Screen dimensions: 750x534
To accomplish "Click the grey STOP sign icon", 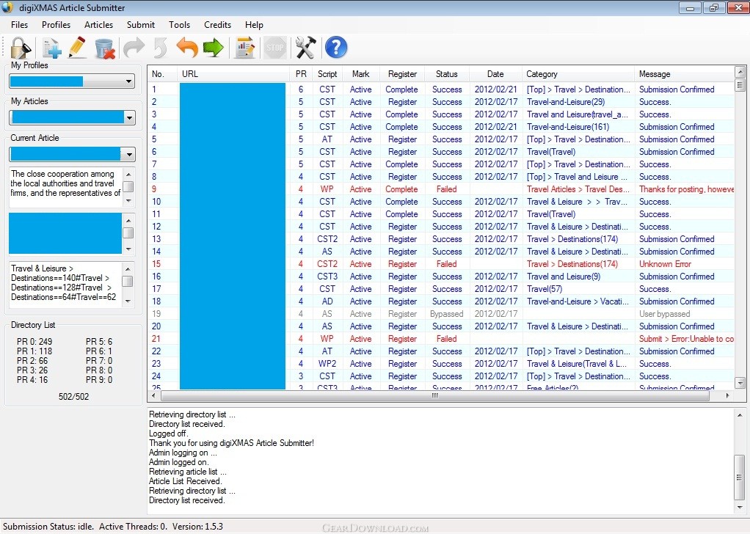I will [x=275, y=48].
